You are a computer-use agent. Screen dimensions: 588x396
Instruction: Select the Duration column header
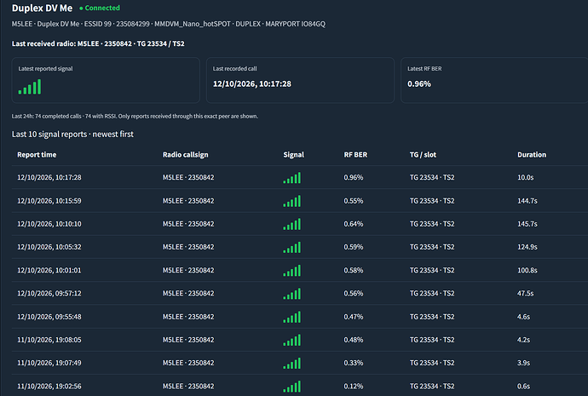tap(532, 155)
